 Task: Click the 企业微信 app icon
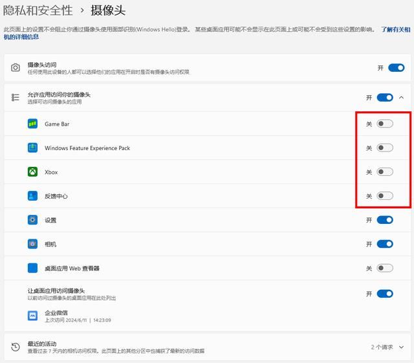(x=32, y=316)
